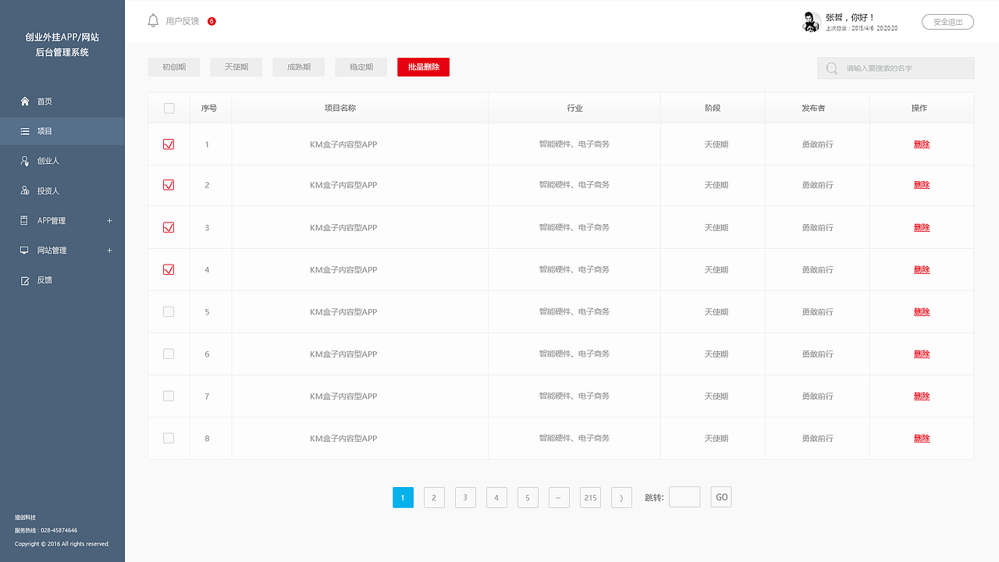Click the magnifier search icon

pyautogui.click(x=832, y=69)
